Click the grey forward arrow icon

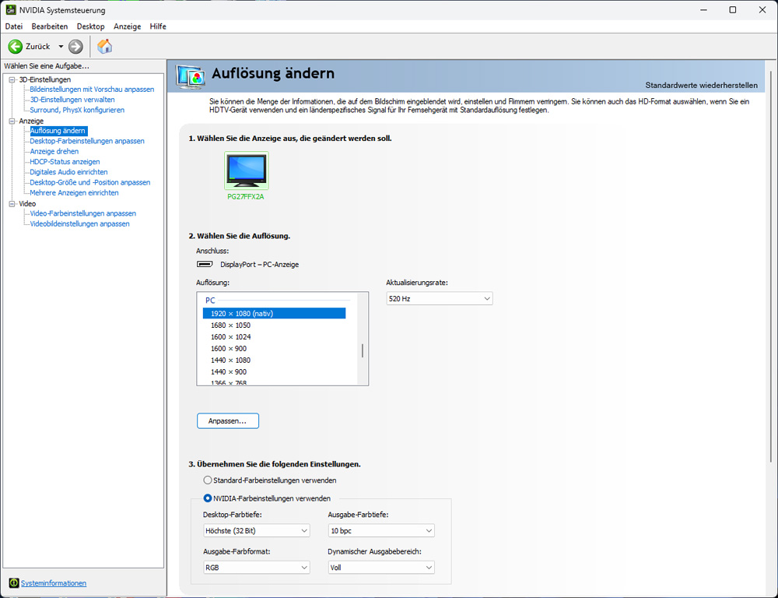pos(75,46)
